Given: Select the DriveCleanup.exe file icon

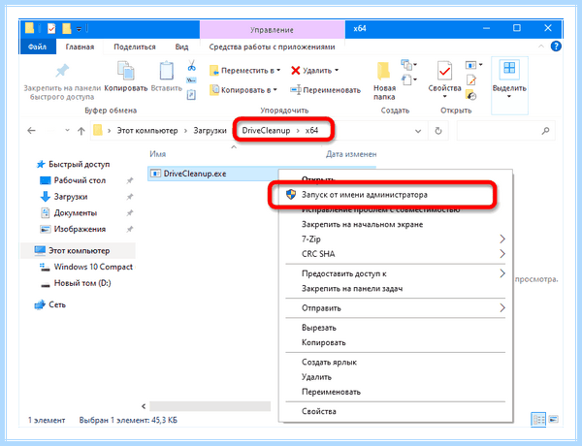Looking at the screenshot, I should point(155,174).
